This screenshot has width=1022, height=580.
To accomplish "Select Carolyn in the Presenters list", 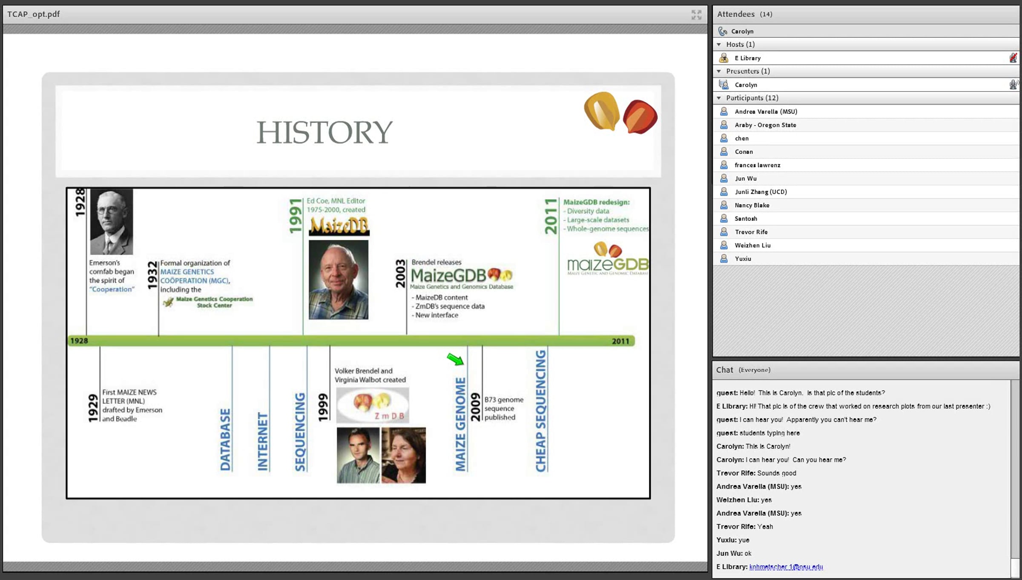I will click(746, 85).
